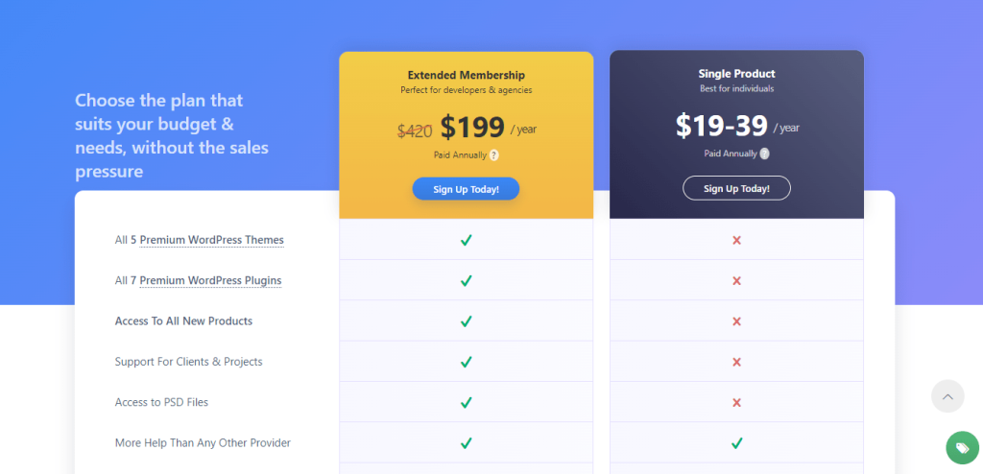Click the red cross for Premium WordPress Themes
Image resolution: width=983 pixels, height=474 pixels.
(736, 240)
